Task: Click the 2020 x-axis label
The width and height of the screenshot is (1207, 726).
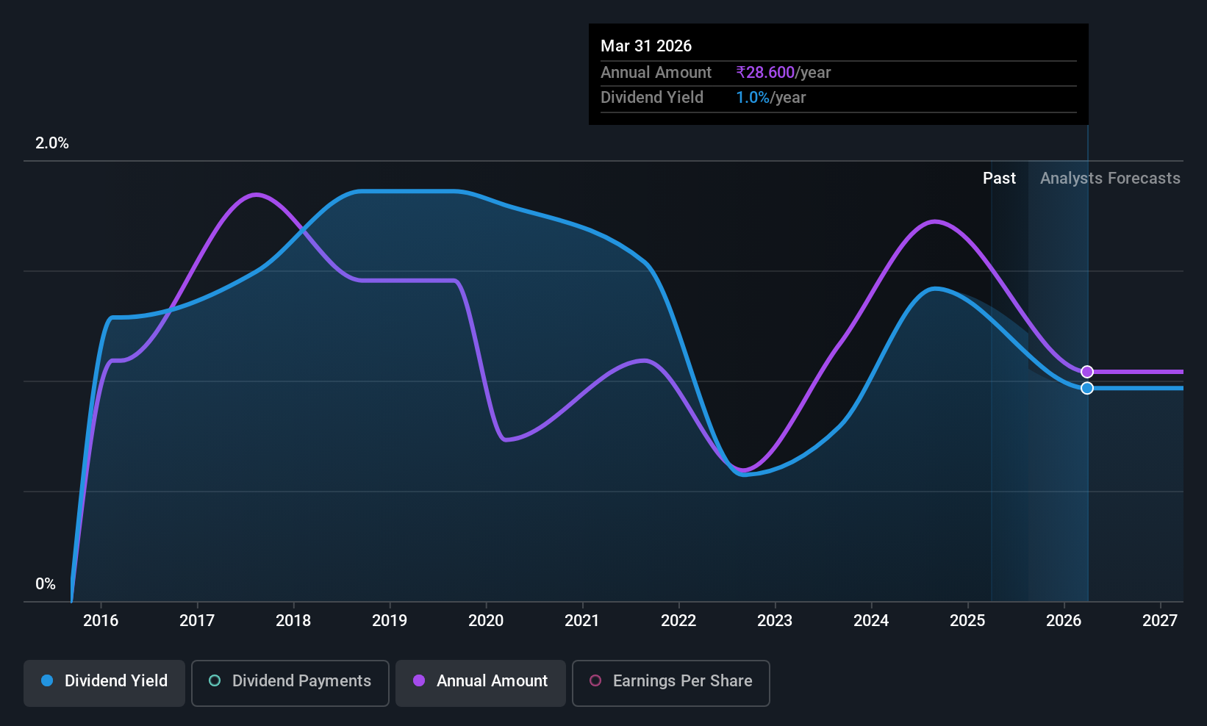Action: [x=486, y=621]
